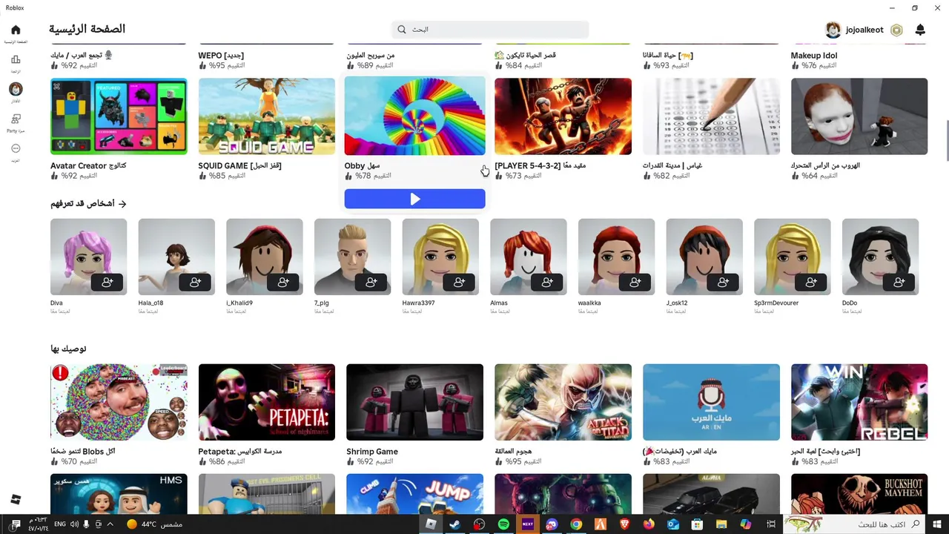Open Google Chrome from the taskbar
Viewport: 949px width, 534px height.
576,524
